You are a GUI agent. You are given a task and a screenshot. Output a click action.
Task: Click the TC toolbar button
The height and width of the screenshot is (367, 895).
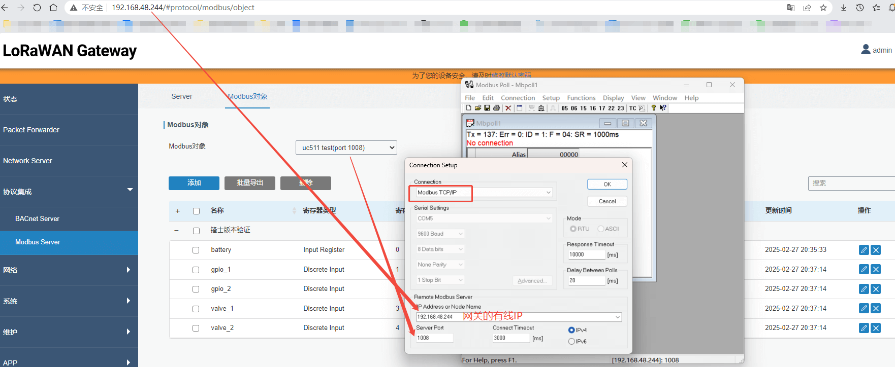pos(632,108)
